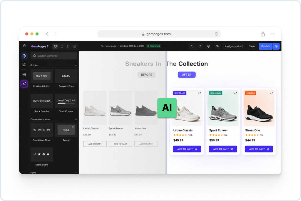Switch to desktop device view
Screen dimensions: 301x201
click(x=56, y=46)
